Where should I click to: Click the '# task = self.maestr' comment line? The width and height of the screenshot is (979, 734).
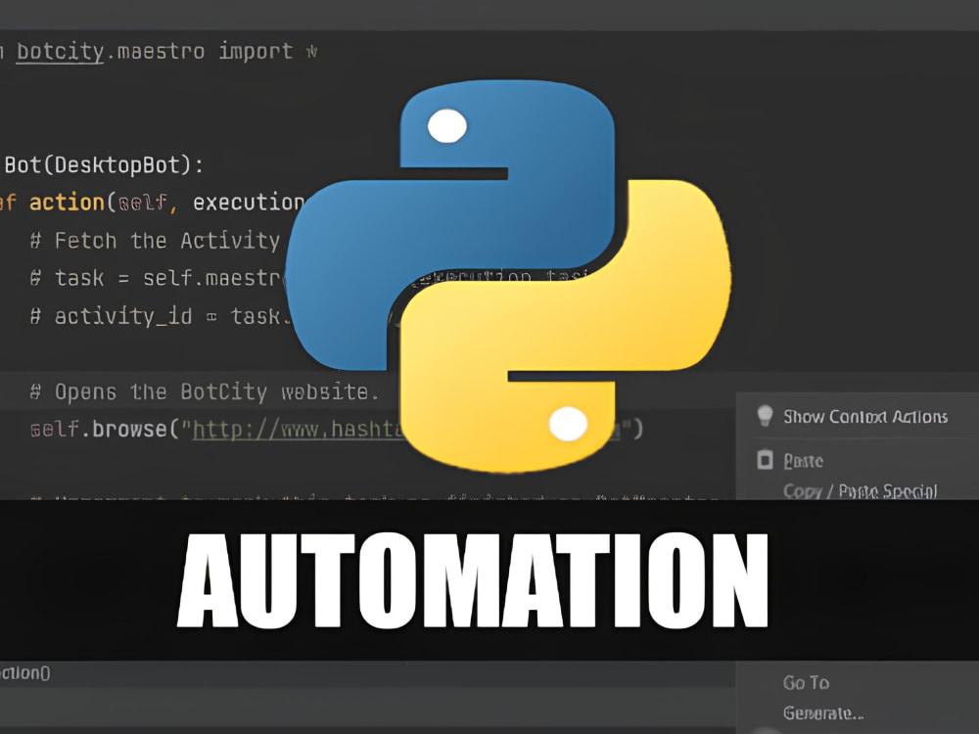(158, 278)
